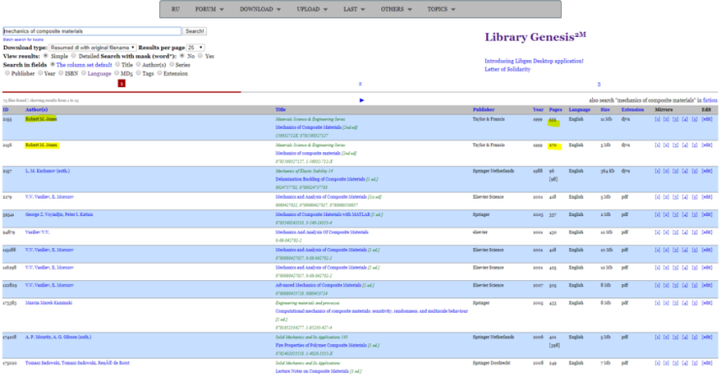Open the Results per page dropdown

195,47
